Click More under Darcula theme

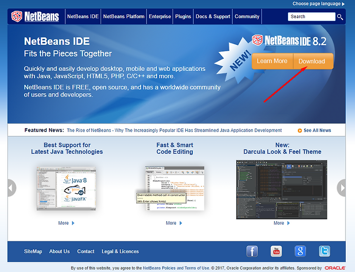point(279,223)
